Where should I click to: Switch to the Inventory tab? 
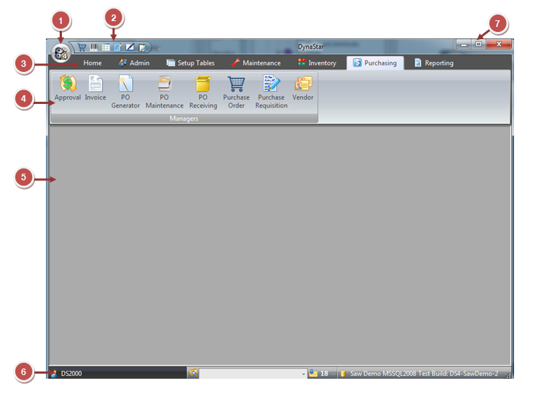point(317,63)
